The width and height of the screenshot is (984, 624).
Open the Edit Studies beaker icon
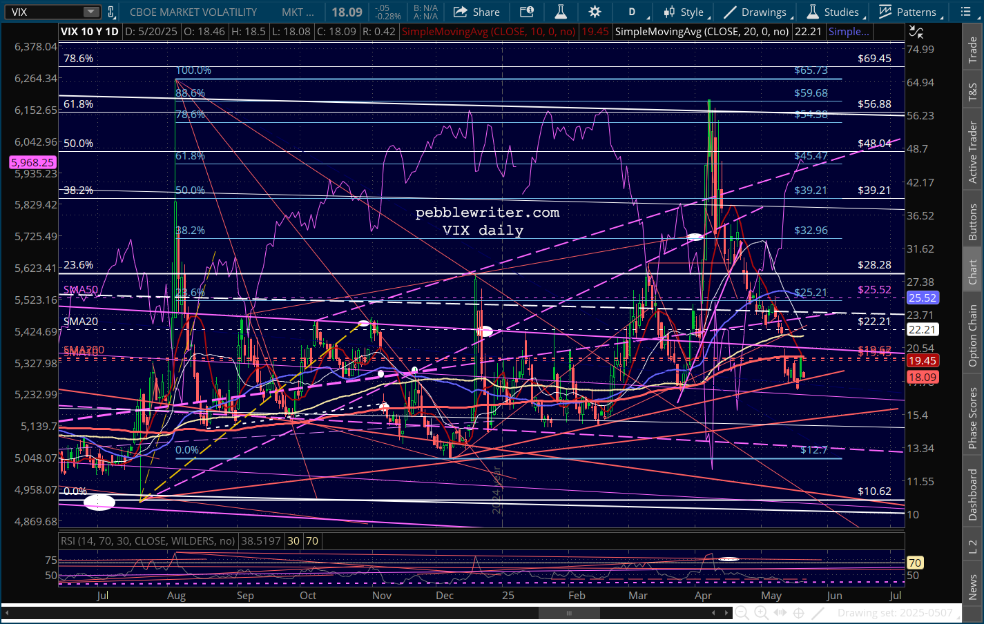(x=560, y=12)
